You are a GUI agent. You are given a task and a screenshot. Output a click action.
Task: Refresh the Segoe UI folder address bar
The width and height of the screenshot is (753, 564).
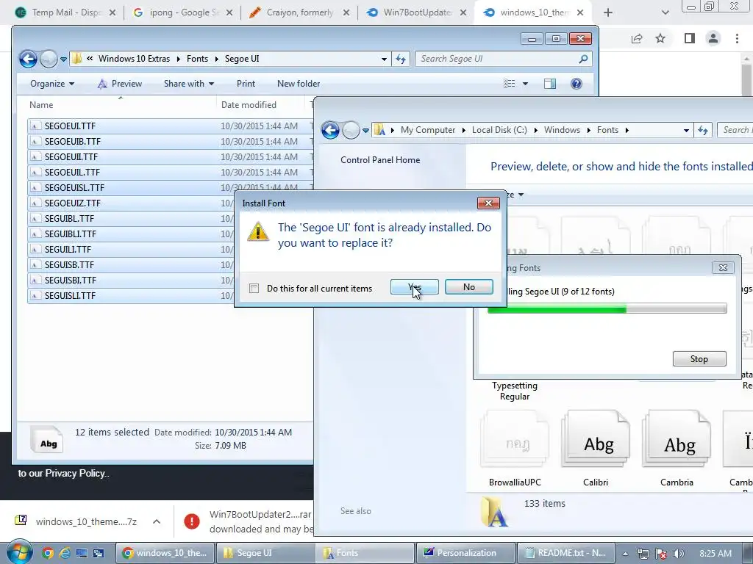pyautogui.click(x=401, y=59)
